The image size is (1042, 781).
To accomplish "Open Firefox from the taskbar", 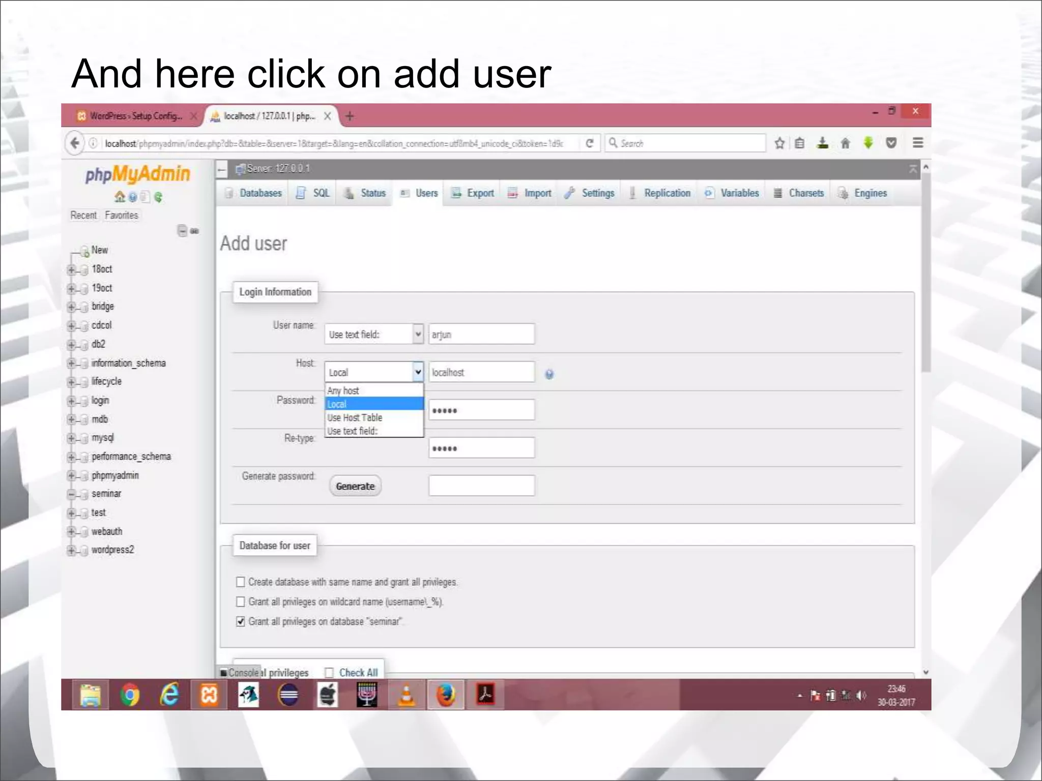I will [x=446, y=695].
